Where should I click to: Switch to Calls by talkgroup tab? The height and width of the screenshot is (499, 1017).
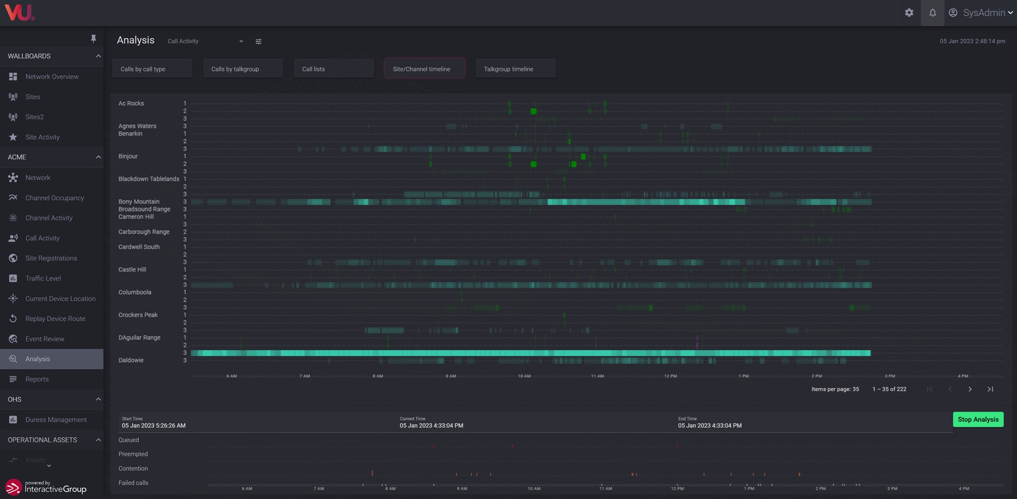(x=243, y=69)
